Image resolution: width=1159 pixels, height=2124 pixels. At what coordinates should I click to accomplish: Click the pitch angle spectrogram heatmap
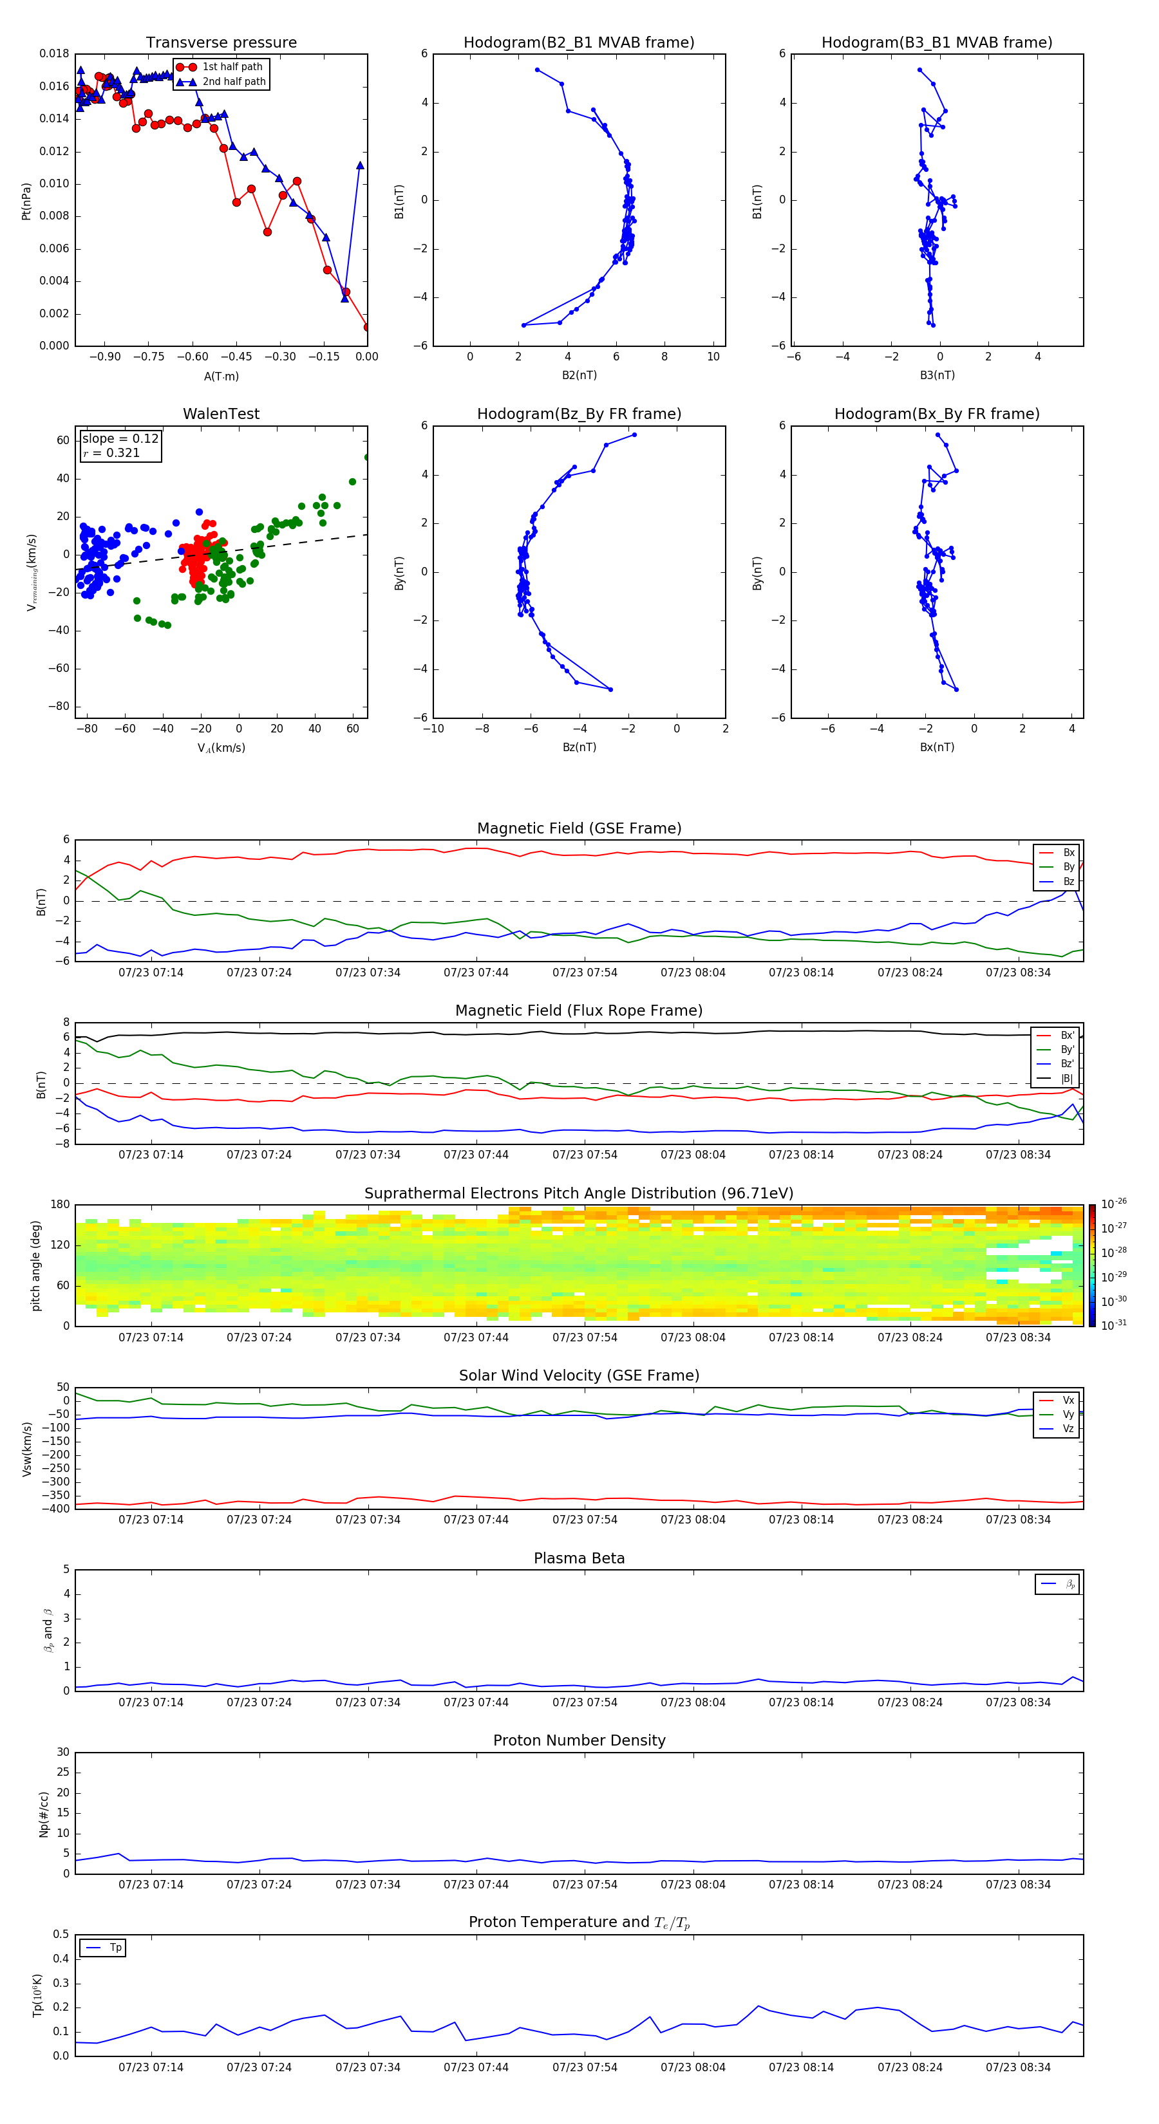pyautogui.click(x=579, y=1265)
